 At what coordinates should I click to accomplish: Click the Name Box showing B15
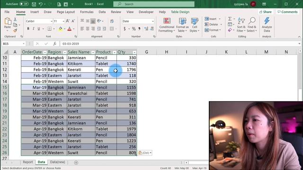click(13, 44)
